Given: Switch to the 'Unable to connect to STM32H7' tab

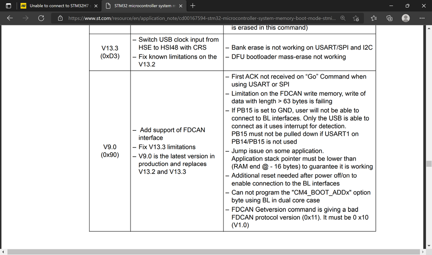Looking at the screenshot, I should click(x=59, y=6).
